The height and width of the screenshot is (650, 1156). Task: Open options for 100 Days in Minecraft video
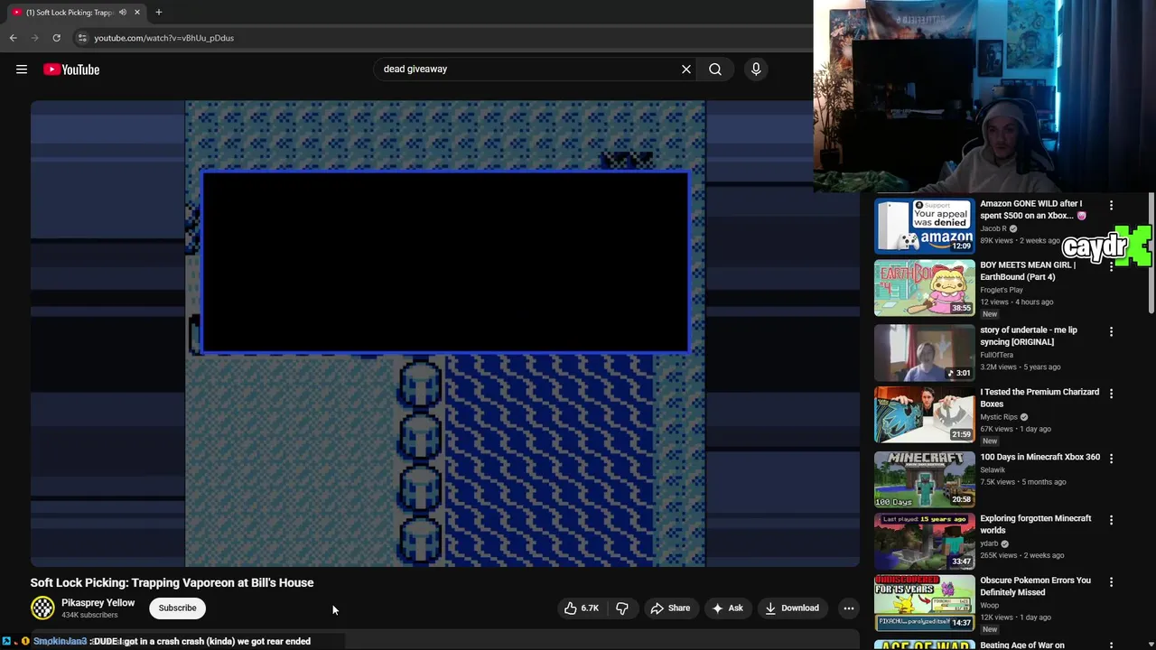click(x=1111, y=459)
